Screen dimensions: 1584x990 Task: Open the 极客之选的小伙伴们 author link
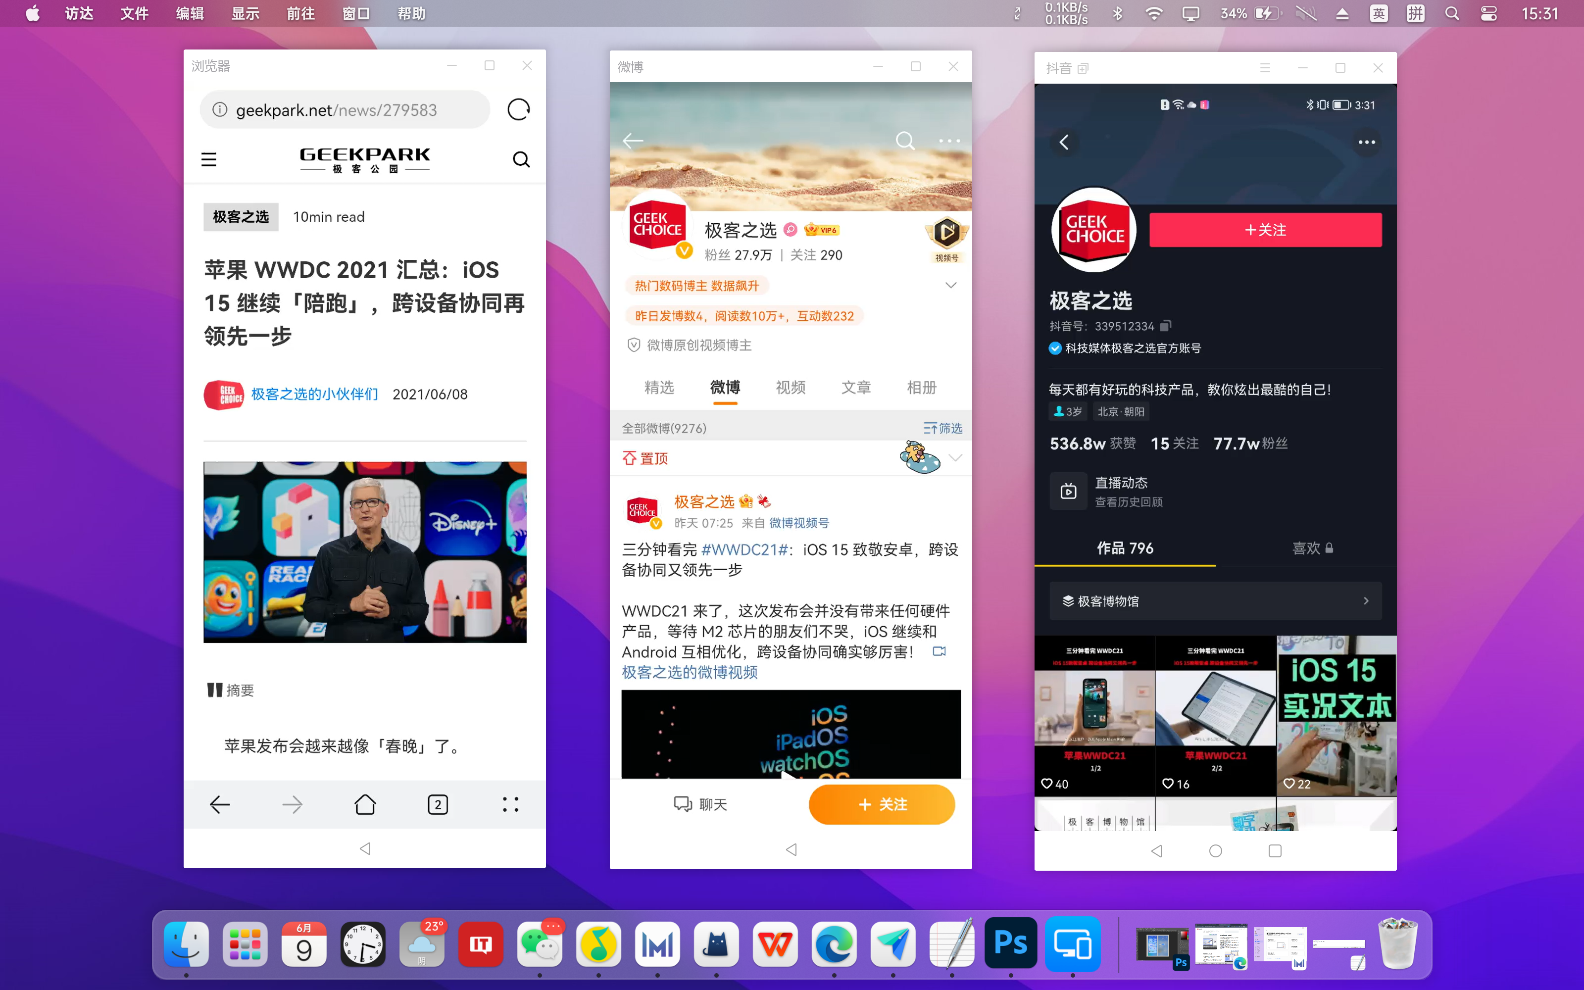tap(314, 394)
